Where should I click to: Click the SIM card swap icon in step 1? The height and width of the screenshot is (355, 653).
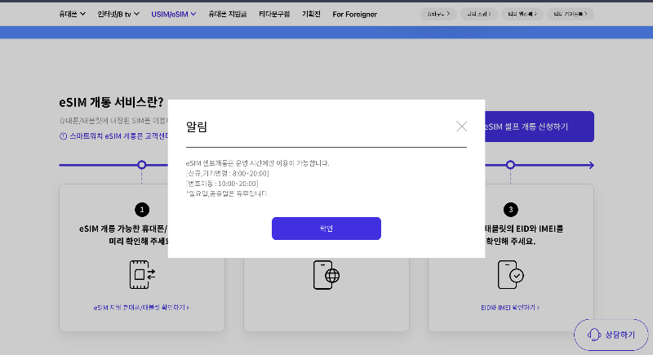(142, 275)
